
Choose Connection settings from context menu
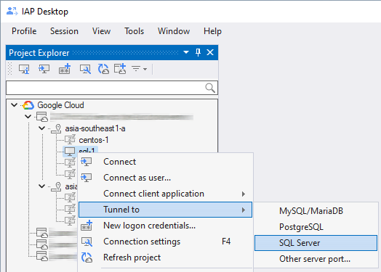(165, 242)
